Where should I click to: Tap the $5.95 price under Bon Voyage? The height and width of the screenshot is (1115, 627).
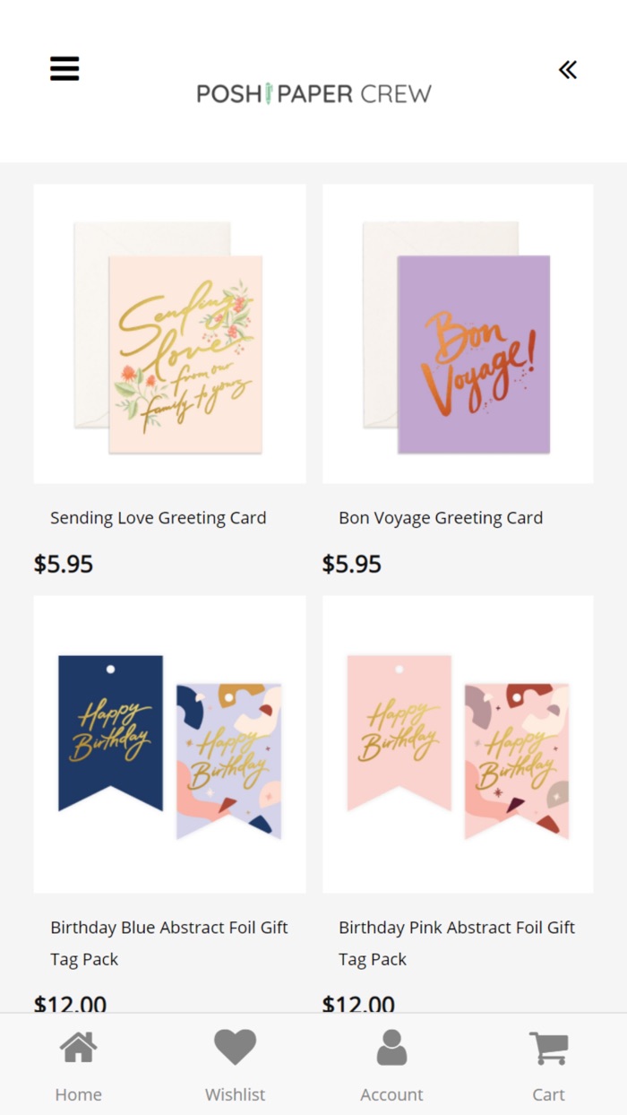click(352, 564)
